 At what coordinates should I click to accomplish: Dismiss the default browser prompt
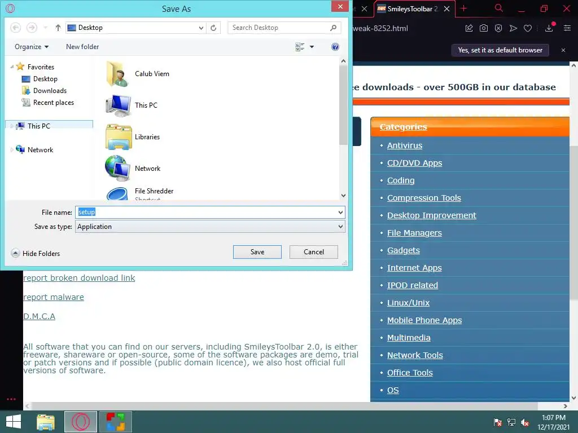point(563,50)
